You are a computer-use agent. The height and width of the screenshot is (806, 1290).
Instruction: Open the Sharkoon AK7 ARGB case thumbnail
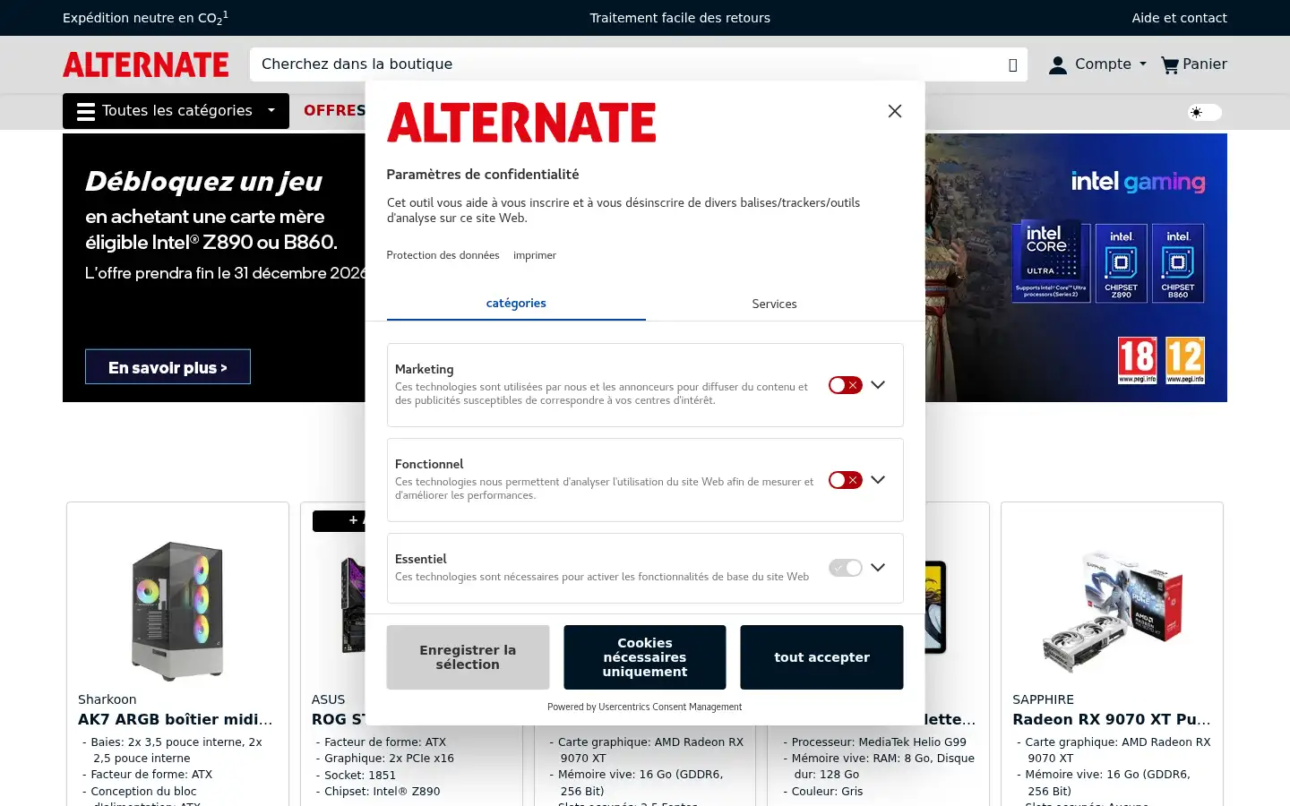click(177, 611)
